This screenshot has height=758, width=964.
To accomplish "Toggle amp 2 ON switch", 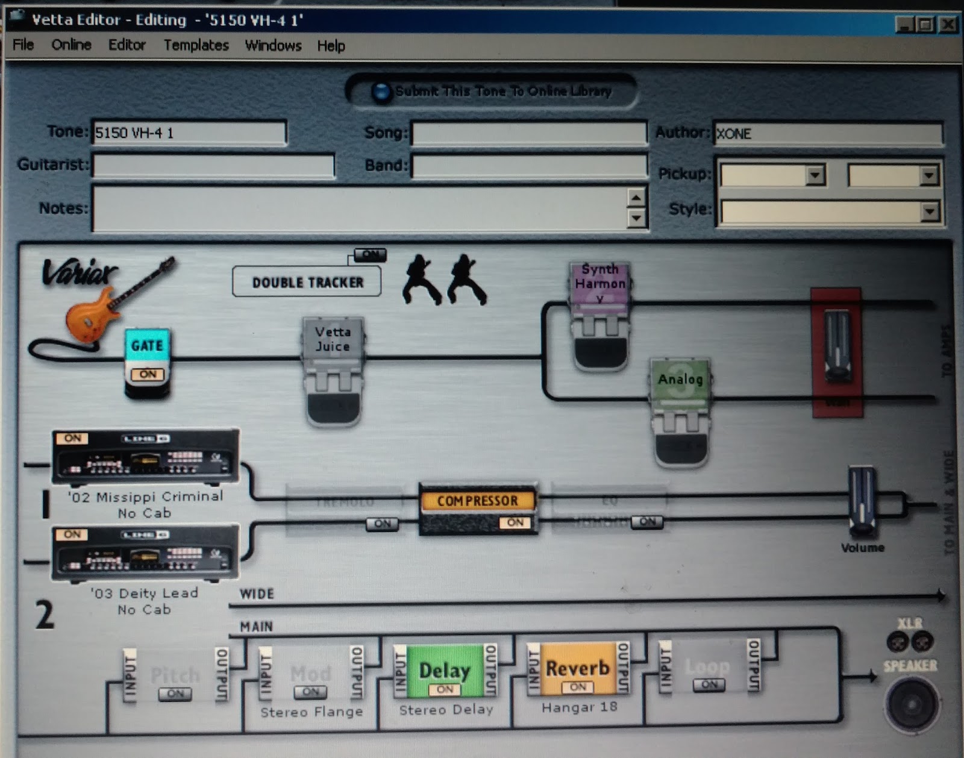I will tap(72, 534).
